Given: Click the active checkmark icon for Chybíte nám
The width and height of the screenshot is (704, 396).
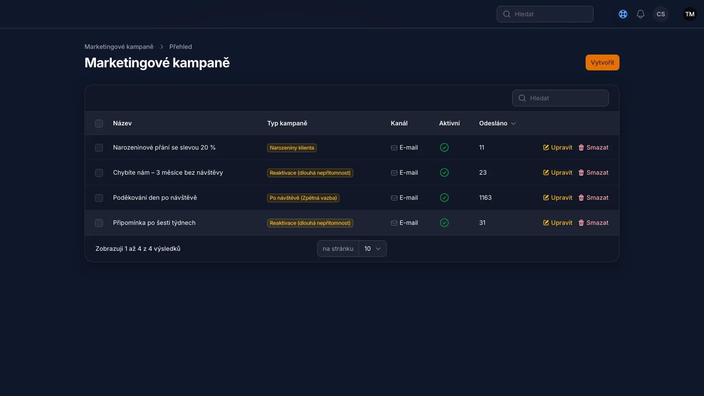Looking at the screenshot, I should click(444, 172).
